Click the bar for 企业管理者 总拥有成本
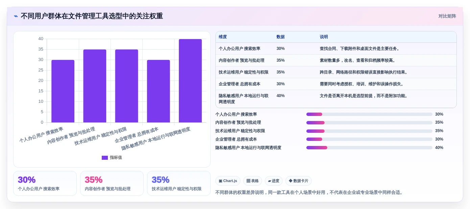 tap(158, 91)
